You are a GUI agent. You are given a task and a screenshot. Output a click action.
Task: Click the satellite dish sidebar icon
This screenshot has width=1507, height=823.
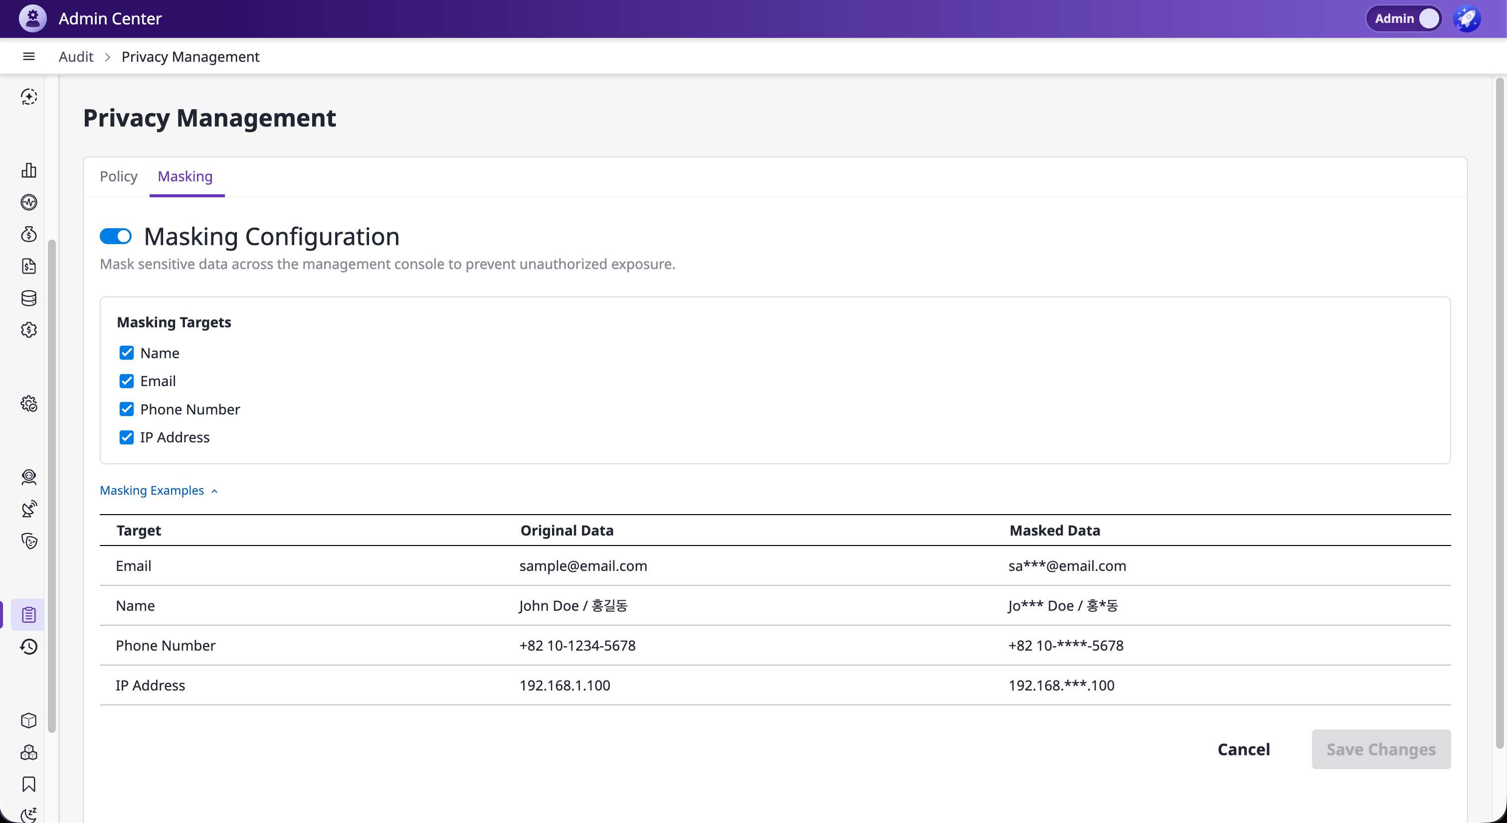click(28, 509)
